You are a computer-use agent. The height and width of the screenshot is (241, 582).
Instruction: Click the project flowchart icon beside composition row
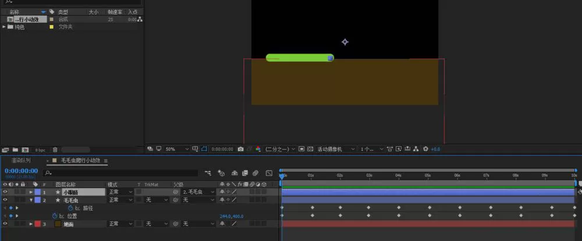click(x=140, y=19)
